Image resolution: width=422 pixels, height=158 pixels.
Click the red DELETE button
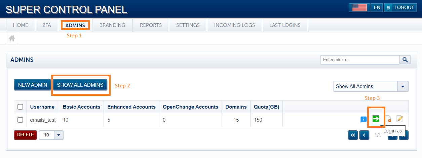[x=26, y=135]
